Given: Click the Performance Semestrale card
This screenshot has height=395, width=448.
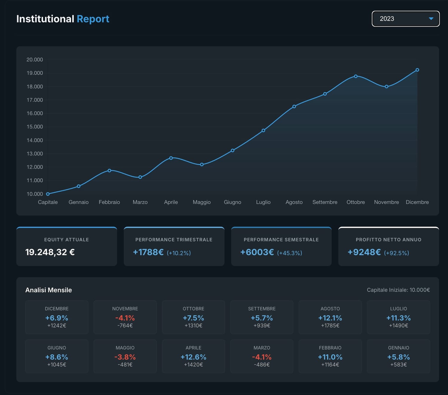Looking at the screenshot, I should point(281,246).
